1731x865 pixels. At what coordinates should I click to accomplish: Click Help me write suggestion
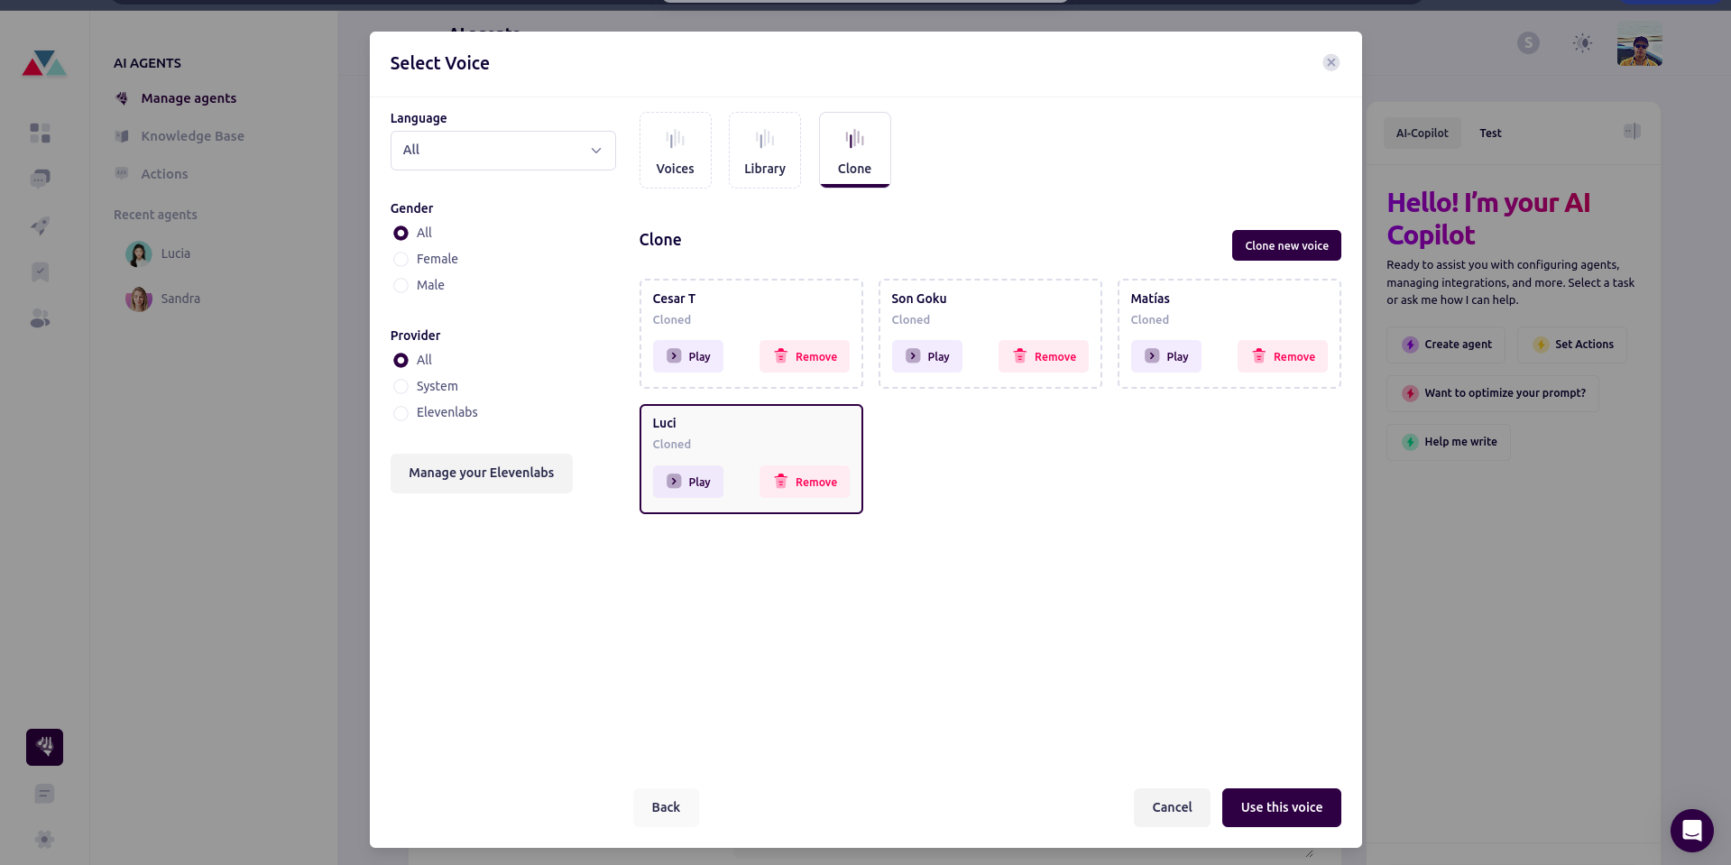click(1448, 442)
